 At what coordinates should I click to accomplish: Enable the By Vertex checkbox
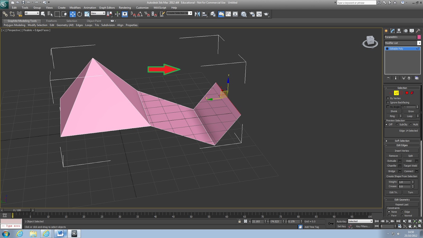(388, 98)
